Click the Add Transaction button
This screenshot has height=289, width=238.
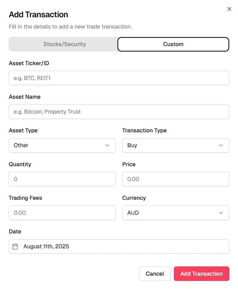coord(201,274)
